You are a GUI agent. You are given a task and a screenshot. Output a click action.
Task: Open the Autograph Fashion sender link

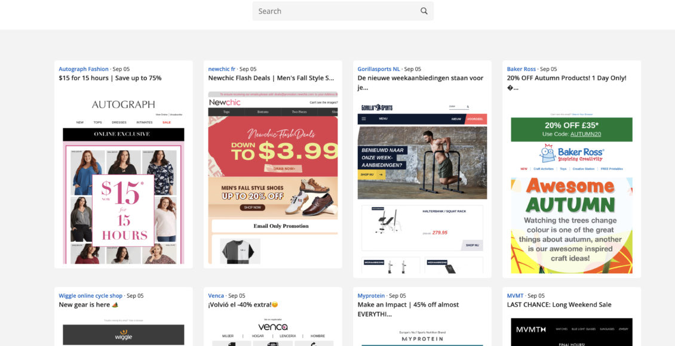pos(84,69)
